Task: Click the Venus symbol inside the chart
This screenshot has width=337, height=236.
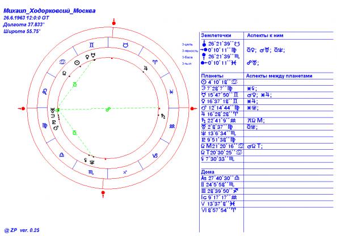Action: (87, 57)
